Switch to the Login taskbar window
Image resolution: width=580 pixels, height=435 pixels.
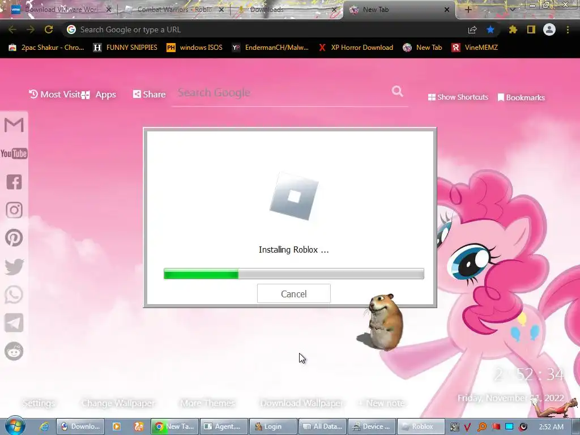pos(273,427)
